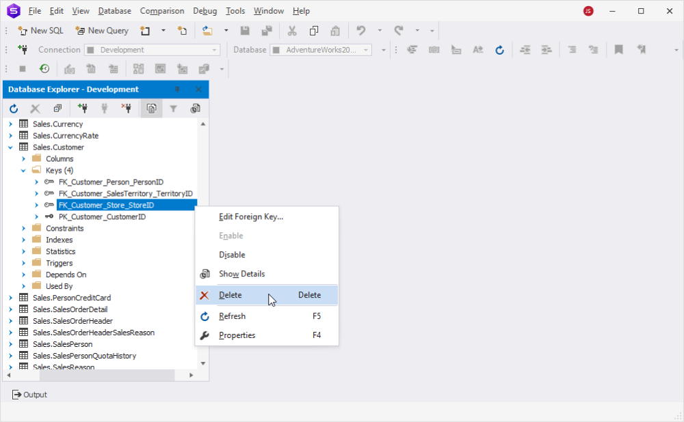Click the bookmark icon in toolbar
The width and height of the screenshot is (684, 422).
618,50
